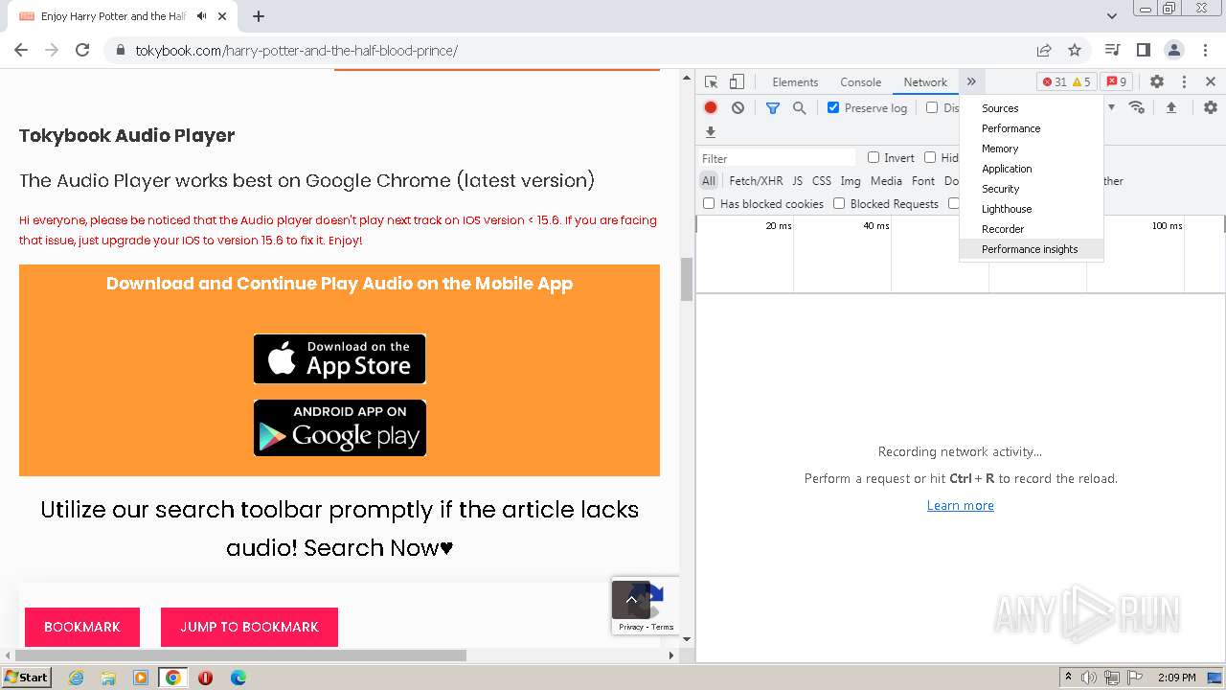Import HAR file upload icon
This screenshot has width=1226, height=690.
[1170, 107]
